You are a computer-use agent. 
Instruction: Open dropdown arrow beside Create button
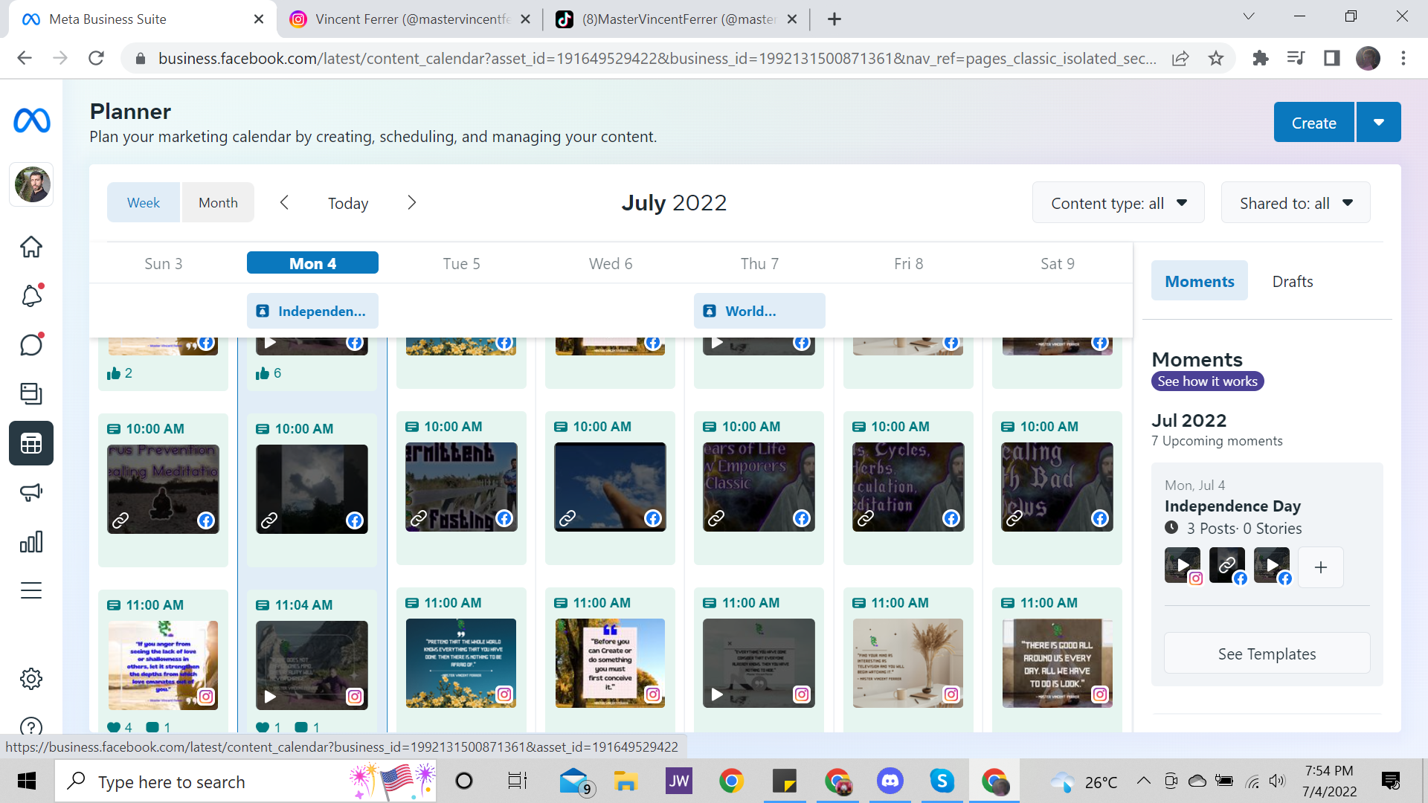(1378, 123)
